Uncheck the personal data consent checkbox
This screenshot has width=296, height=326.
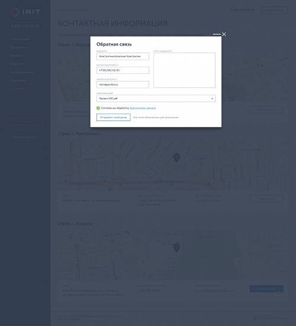pyautogui.click(x=98, y=108)
